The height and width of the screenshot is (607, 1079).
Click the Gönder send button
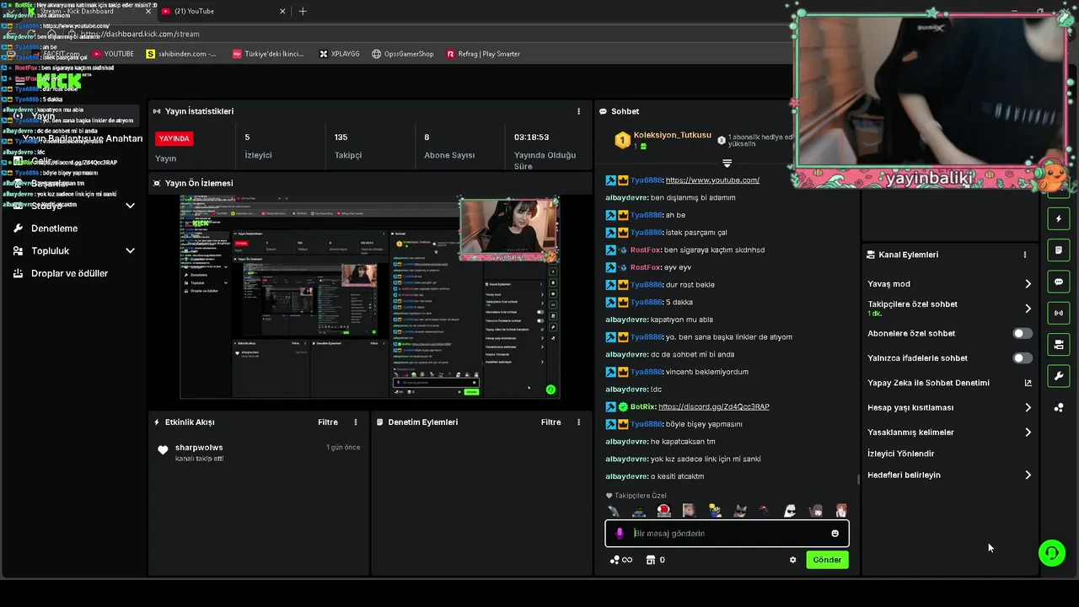827,560
